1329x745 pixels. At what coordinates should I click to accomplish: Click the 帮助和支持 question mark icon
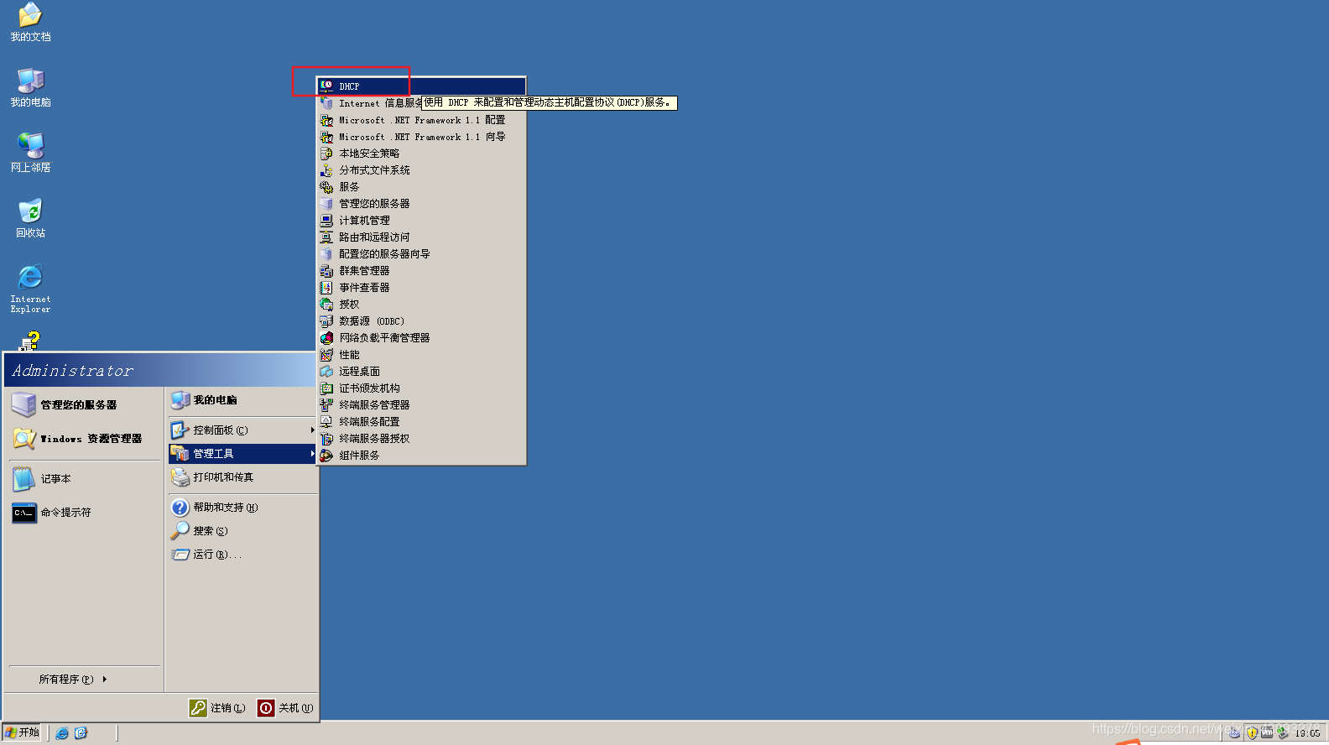click(180, 508)
